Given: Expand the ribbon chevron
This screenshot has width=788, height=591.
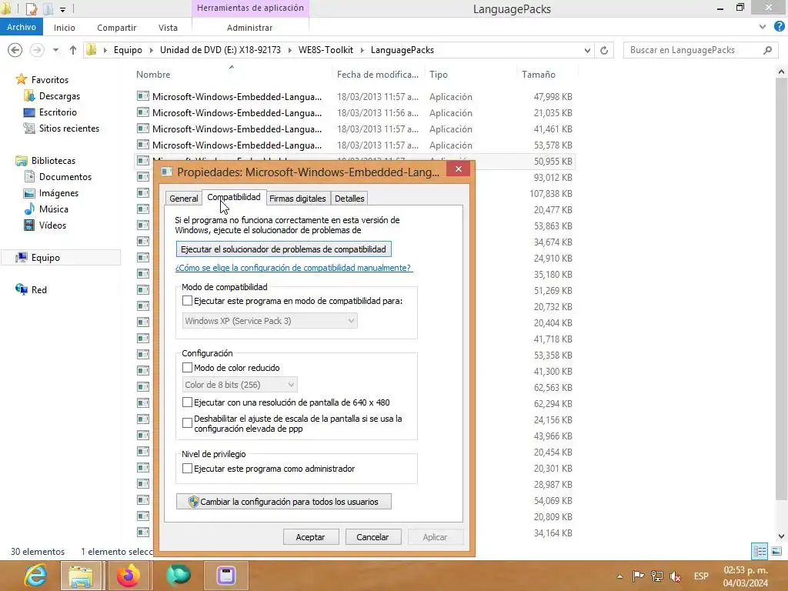Looking at the screenshot, I should (763, 27).
